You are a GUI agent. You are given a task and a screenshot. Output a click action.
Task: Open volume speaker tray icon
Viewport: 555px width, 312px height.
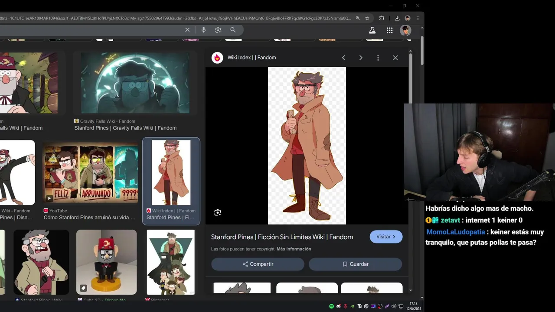coord(394,306)
